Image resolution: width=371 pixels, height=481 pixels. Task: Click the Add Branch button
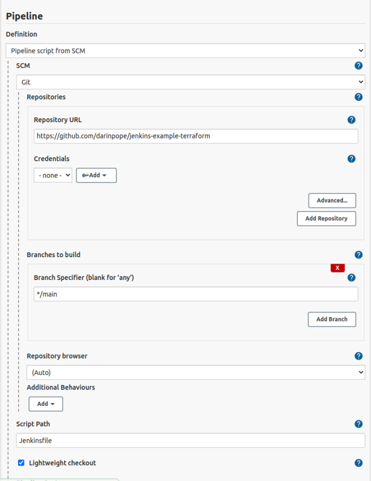point(332,319)
